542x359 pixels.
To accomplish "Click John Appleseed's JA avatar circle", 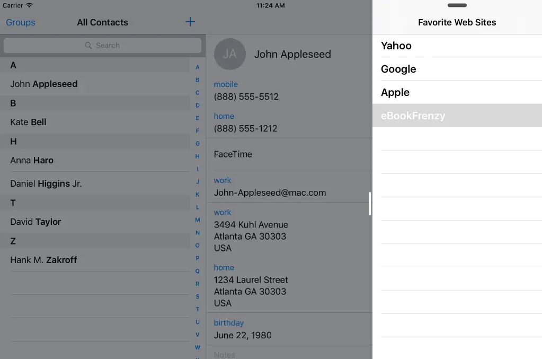I will coord(229,54).
